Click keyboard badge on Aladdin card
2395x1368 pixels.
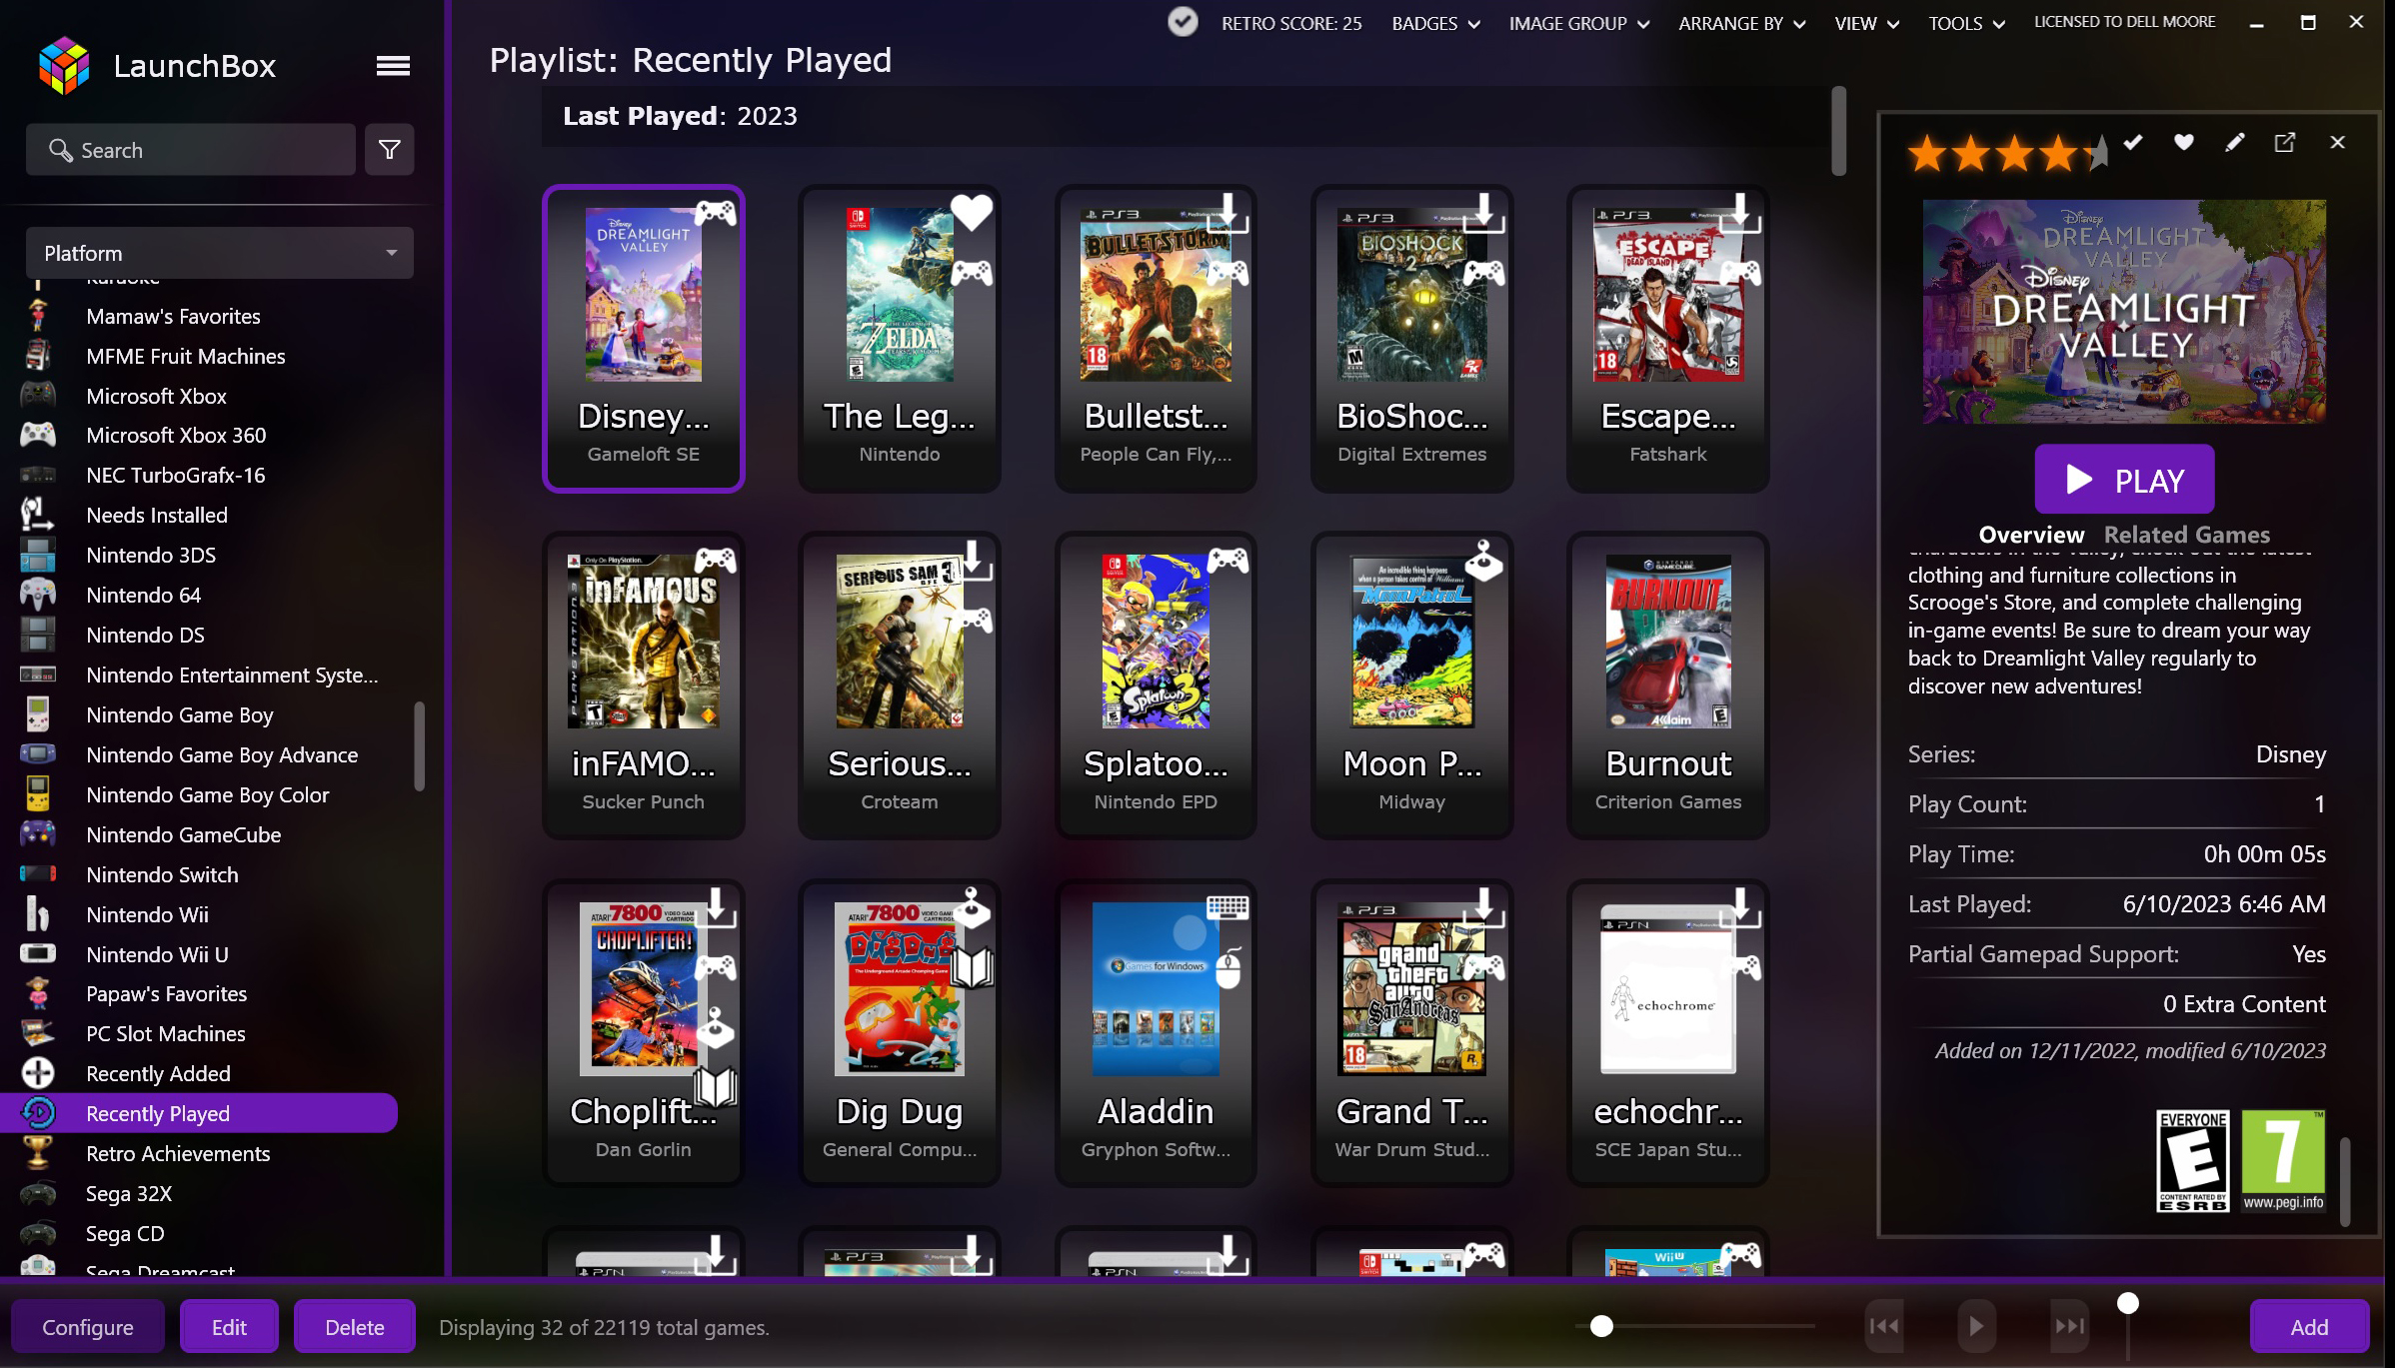(x=1227, y=907)
